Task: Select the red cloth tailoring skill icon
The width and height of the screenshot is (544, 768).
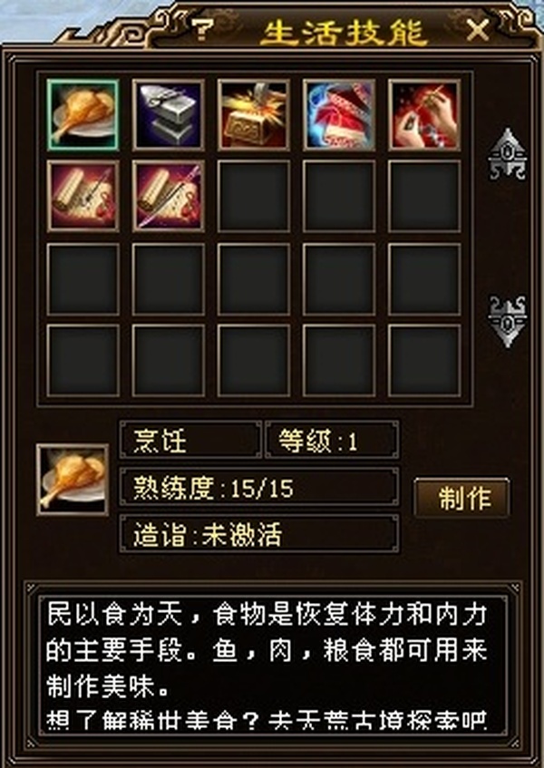Action: click(339, 114)
